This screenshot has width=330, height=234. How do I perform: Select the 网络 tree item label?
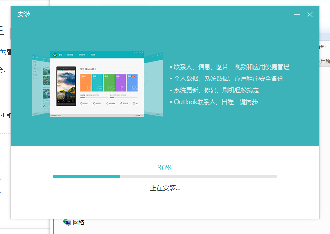[79, 222]
